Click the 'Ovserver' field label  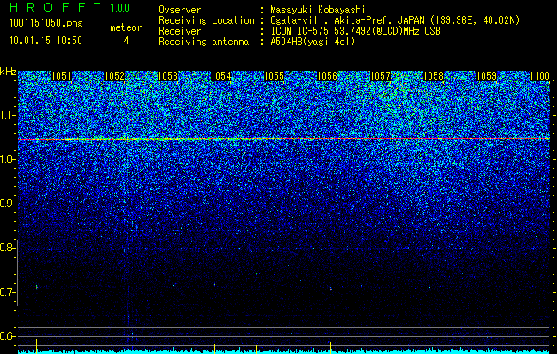(x=180, y=10)
